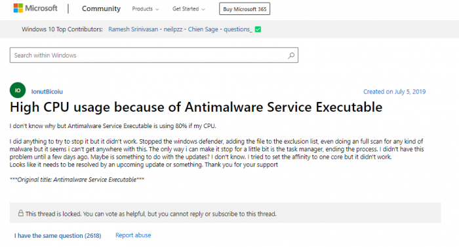Click the search magnifier icon
The width and height of the screenshot is (459, 247).
(x=291, y=56)
